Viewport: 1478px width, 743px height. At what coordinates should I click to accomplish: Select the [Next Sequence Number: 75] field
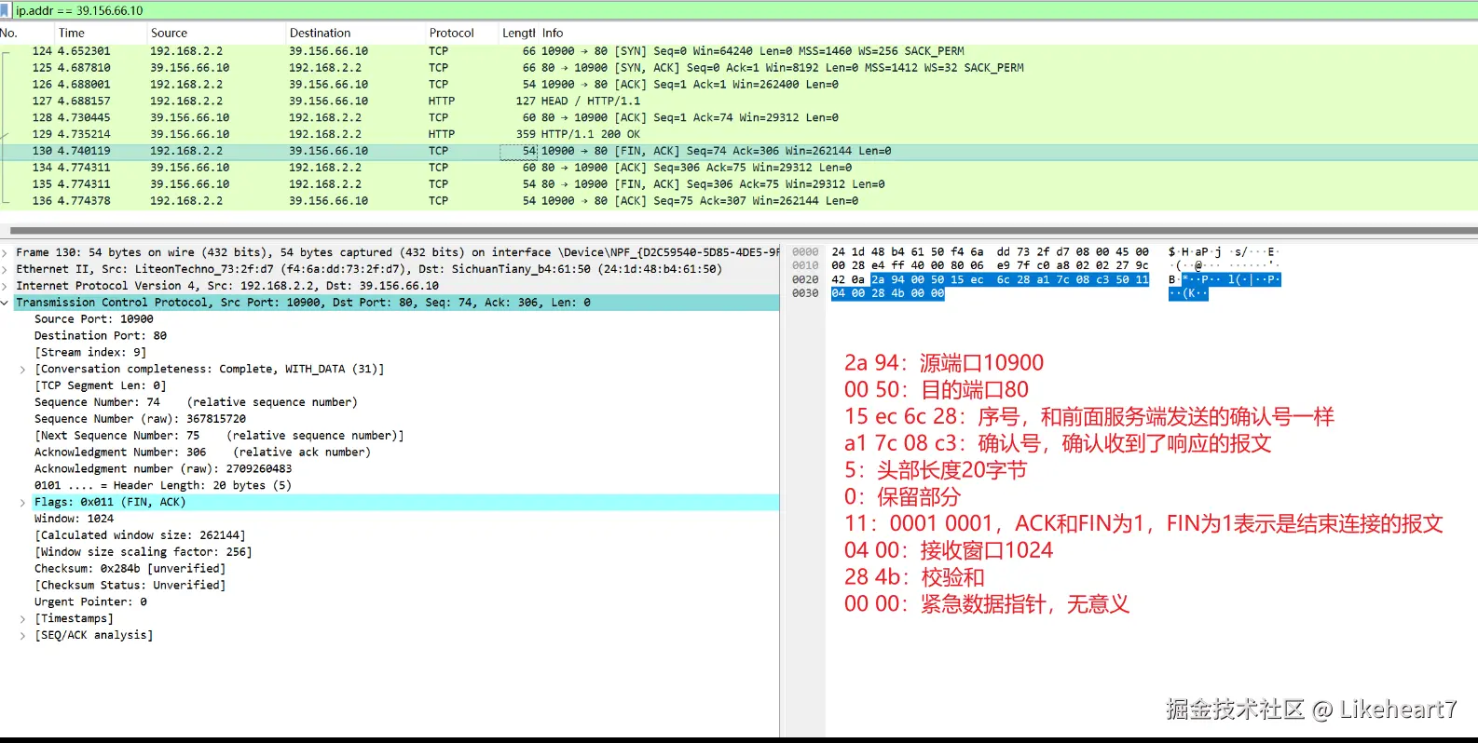219,436
